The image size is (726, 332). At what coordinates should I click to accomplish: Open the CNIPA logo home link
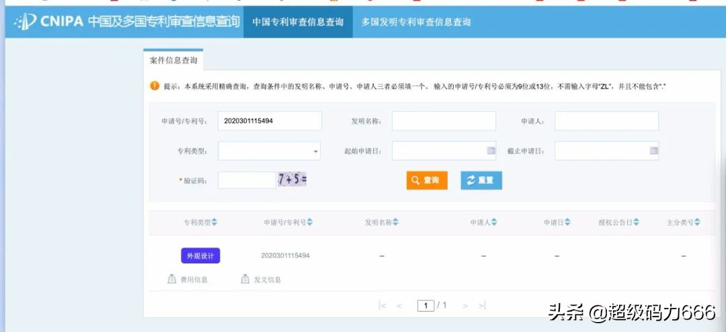(127, 22)
